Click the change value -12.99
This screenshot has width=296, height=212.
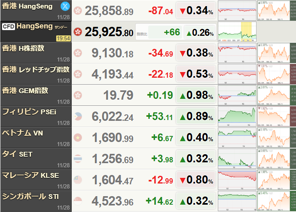(x=161, y=180)
